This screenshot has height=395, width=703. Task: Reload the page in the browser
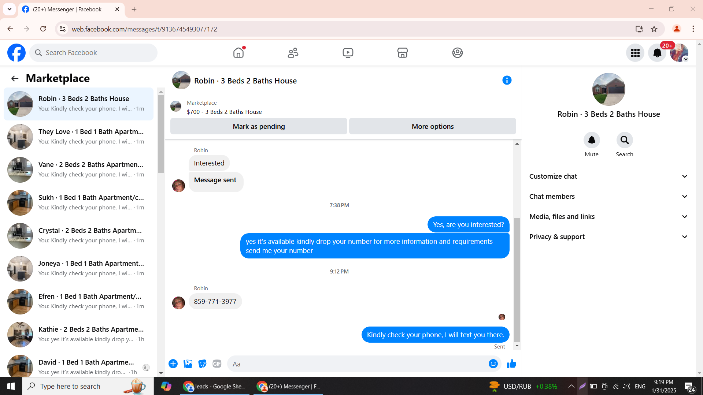click(43, 29)
